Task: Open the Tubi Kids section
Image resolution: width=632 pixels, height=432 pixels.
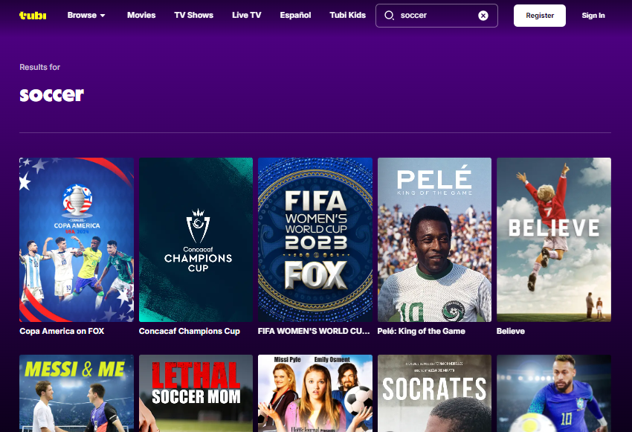Action: click(347, 15)
